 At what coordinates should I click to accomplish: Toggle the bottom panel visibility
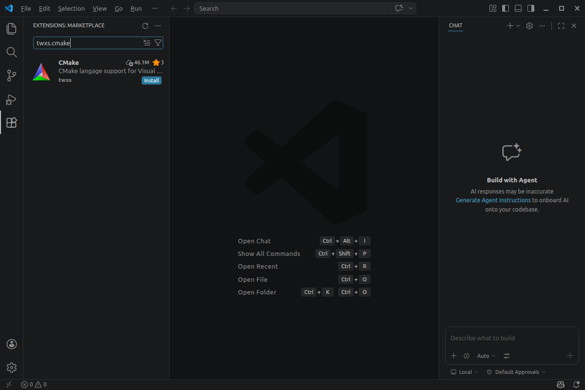point(518,8)
